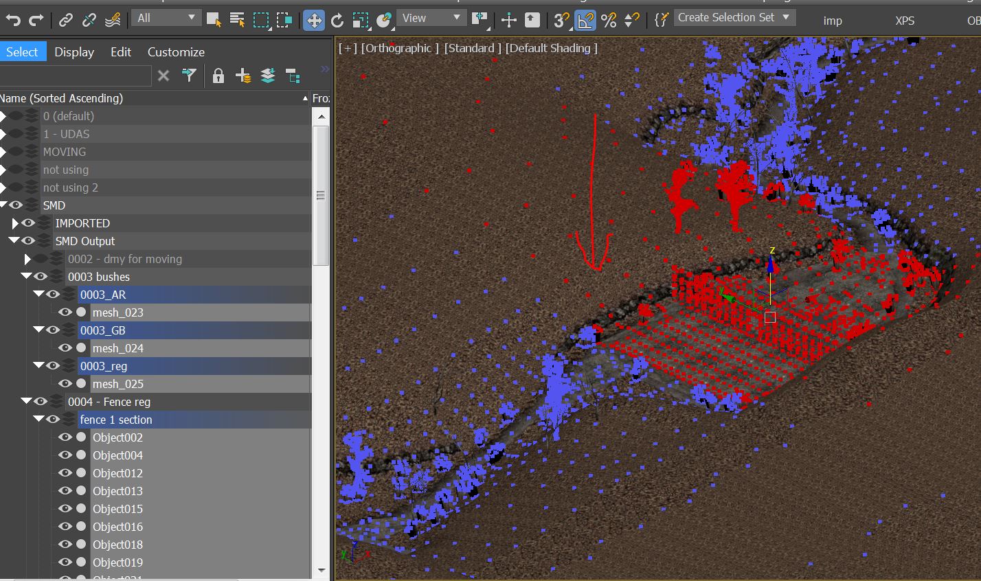Toggle the Angle Snap button
Image resolution: width=981 pixels, height=581 pixels.
585,20
